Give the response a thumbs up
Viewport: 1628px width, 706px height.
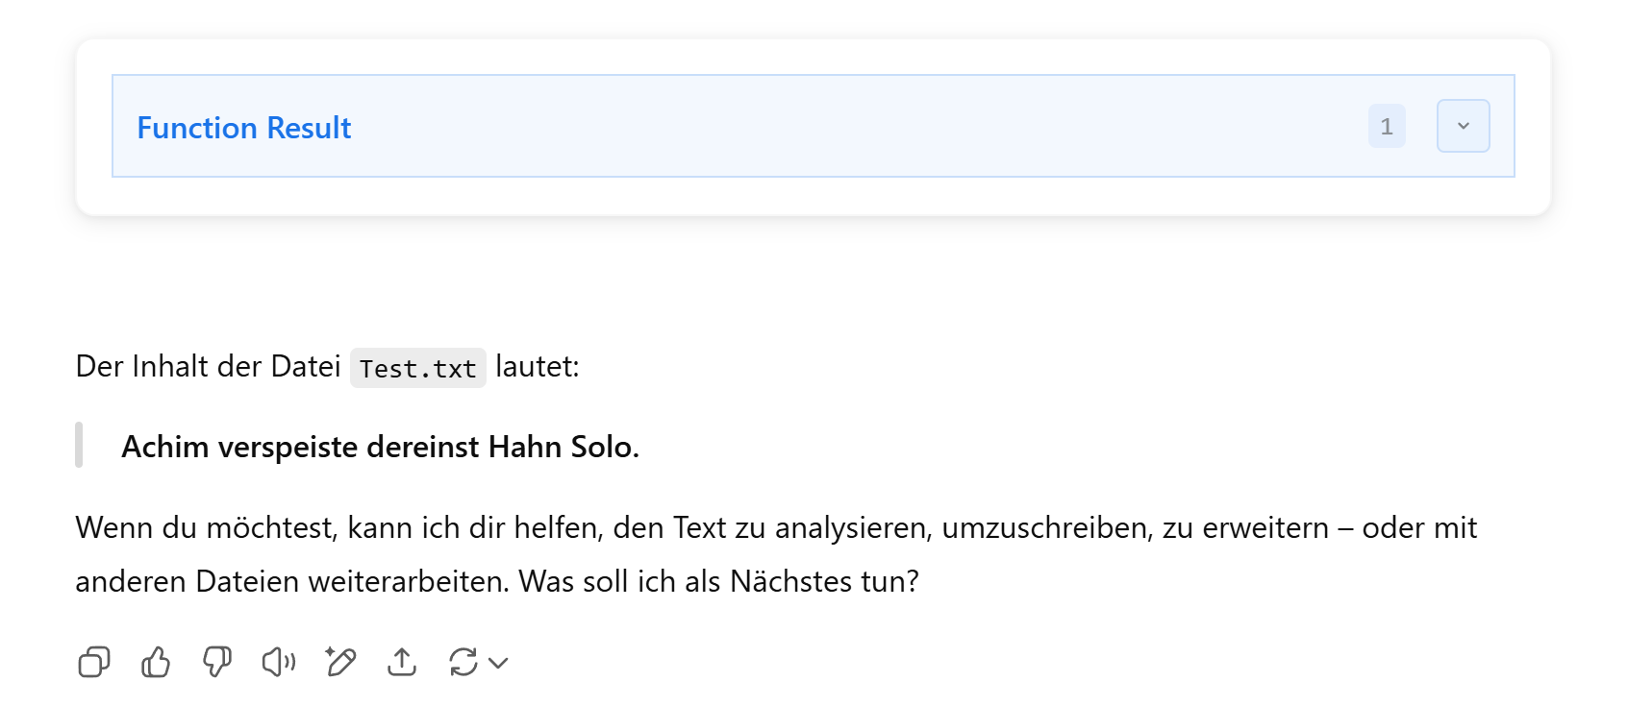pyautogui.click(x=156, y=662)
